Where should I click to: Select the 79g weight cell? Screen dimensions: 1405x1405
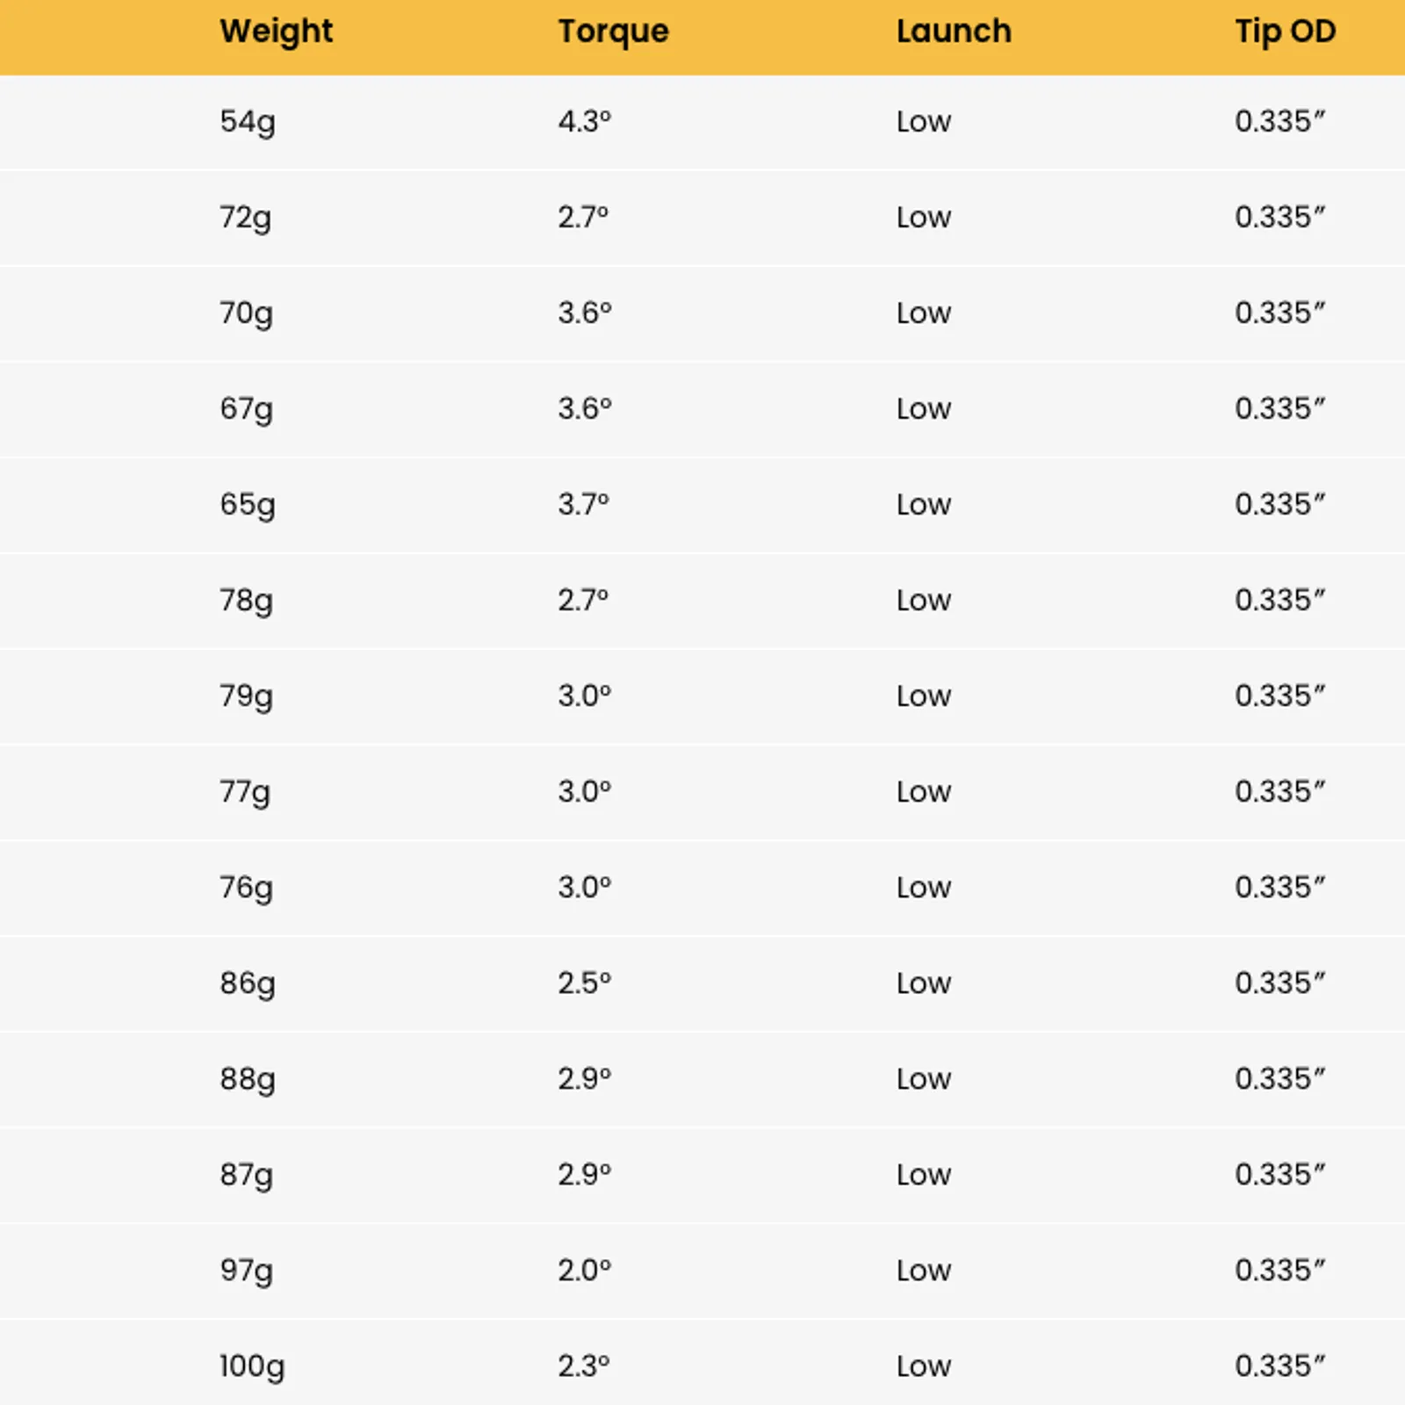[x=246, y=696]
